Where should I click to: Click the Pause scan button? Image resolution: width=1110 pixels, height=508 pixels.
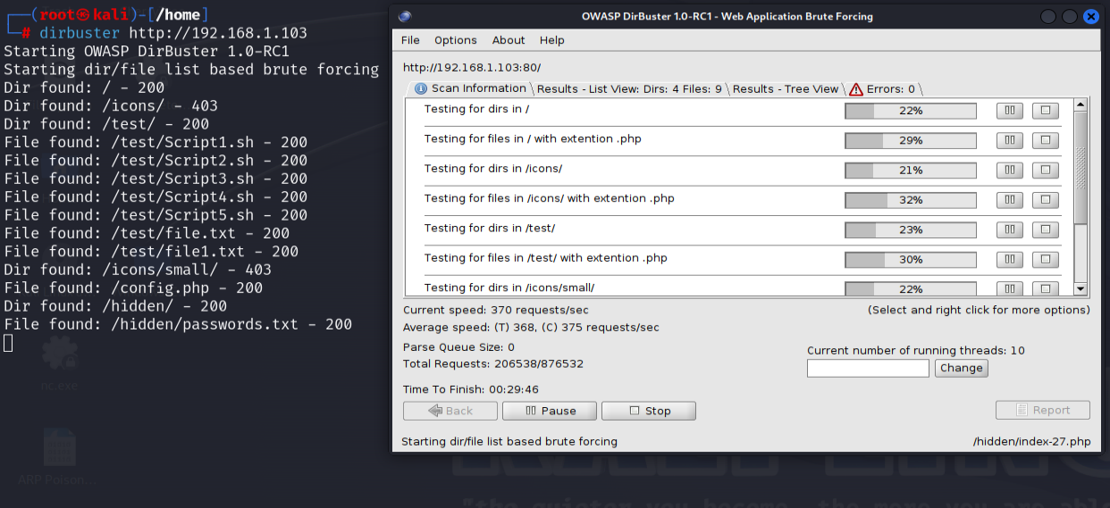551,411
